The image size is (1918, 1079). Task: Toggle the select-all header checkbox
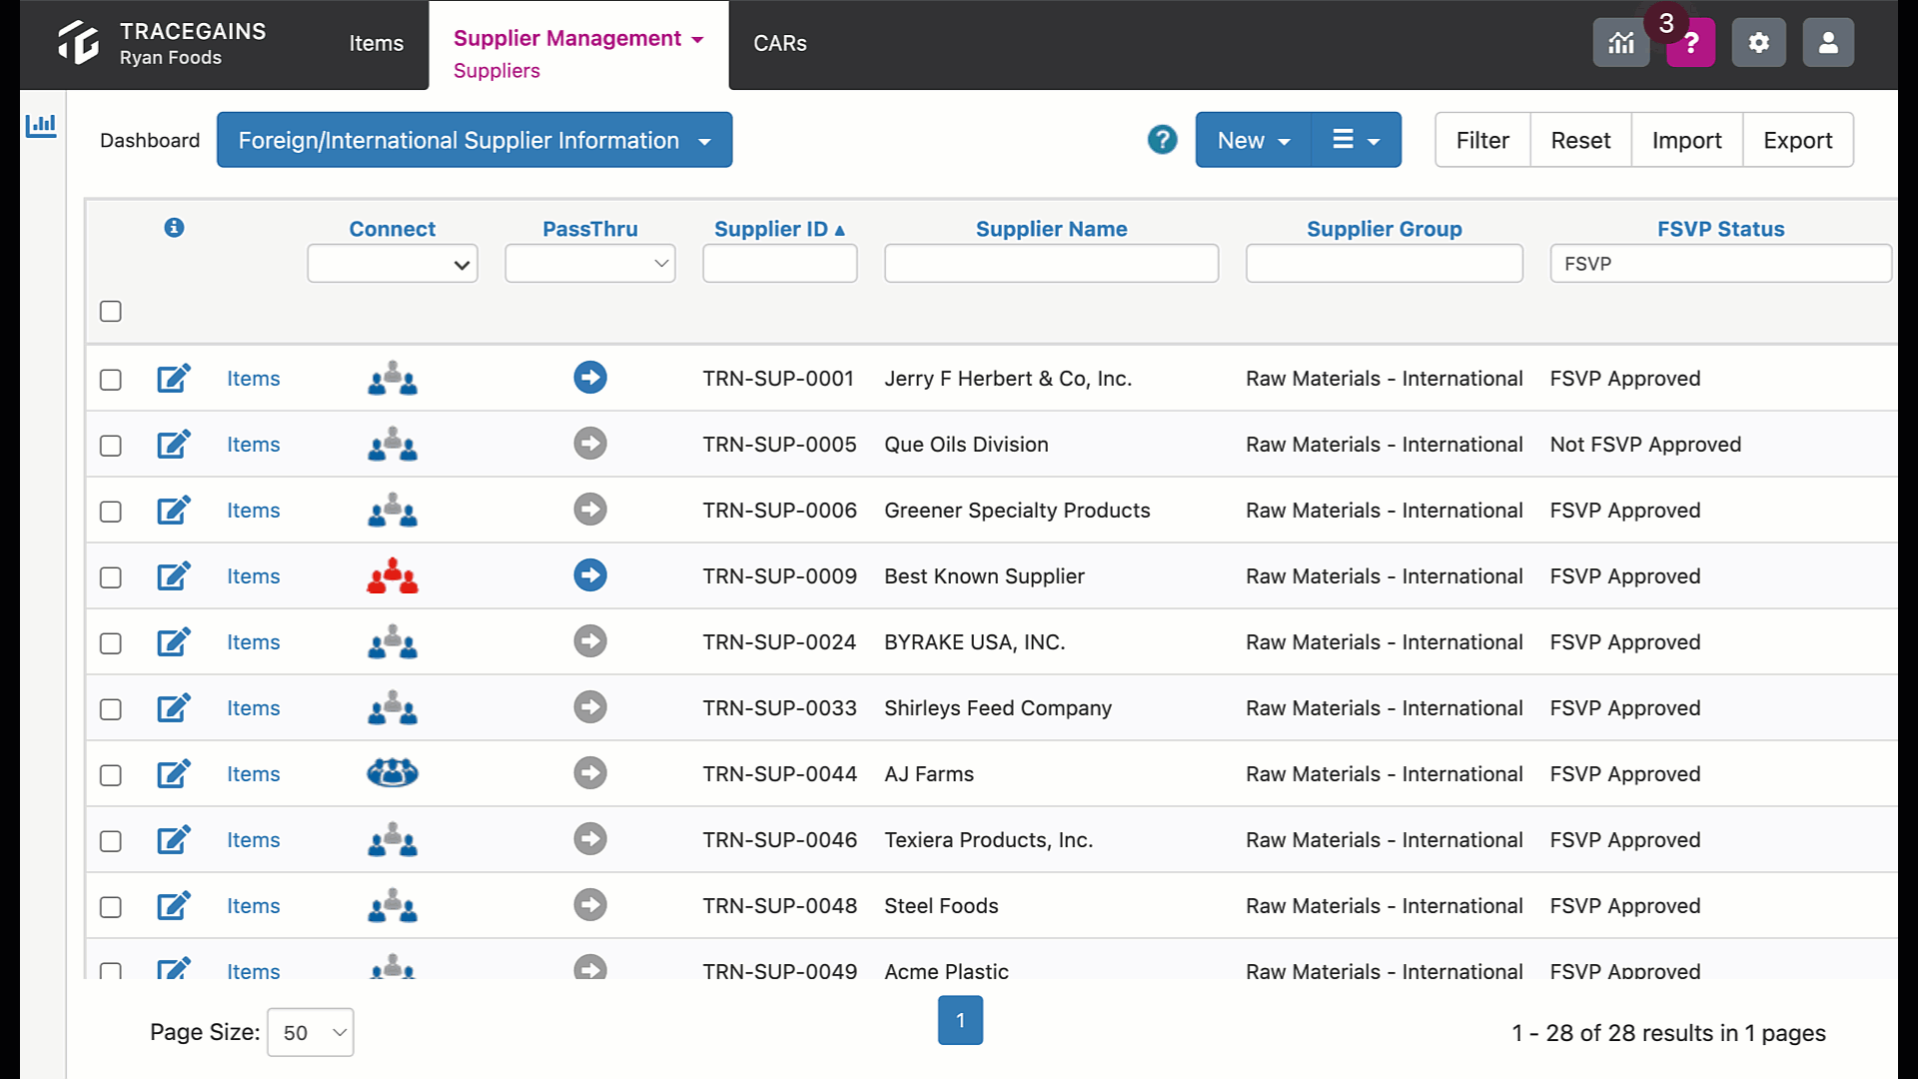(111, 312)
